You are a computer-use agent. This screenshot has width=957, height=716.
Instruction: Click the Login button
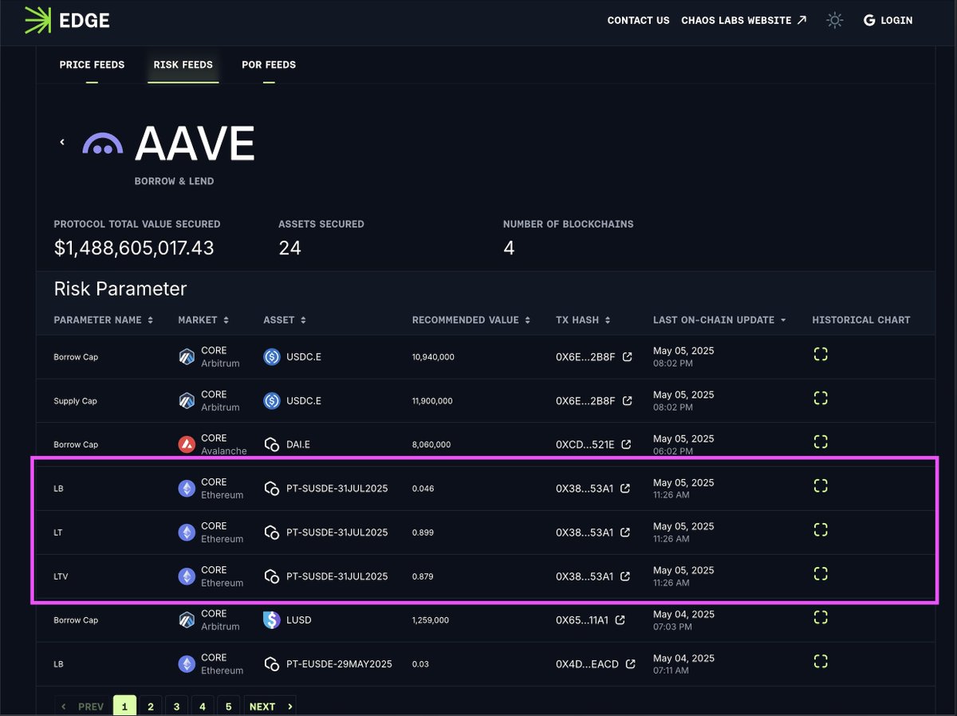pyautogui.click(x=888, y=20)
